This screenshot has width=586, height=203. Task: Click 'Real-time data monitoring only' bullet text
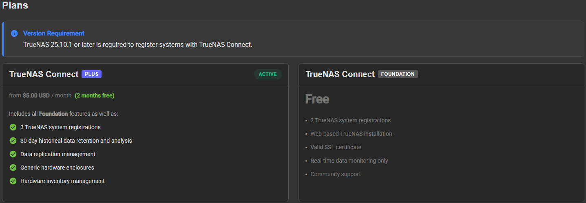click(349, 161)
